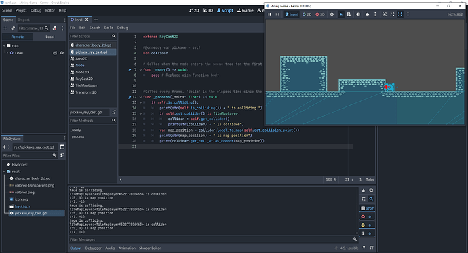Toggle editor messages filter in output
468x253 pixels.
pos(367,233)
